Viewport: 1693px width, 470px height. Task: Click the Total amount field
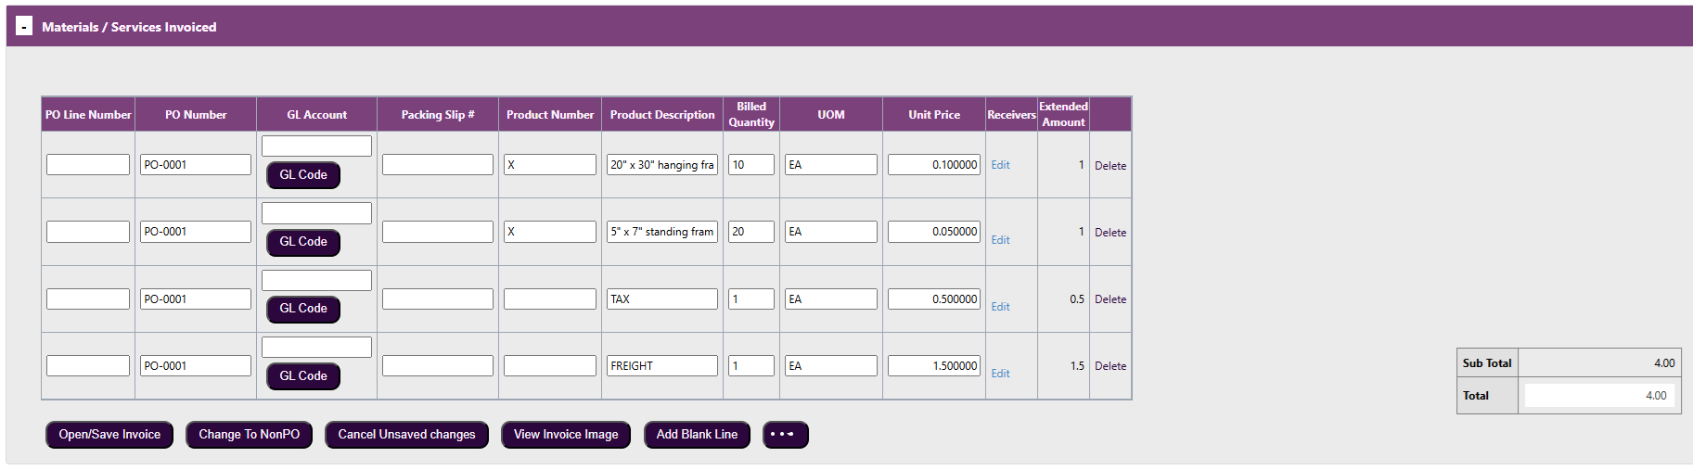click(x=1598, y=396)
